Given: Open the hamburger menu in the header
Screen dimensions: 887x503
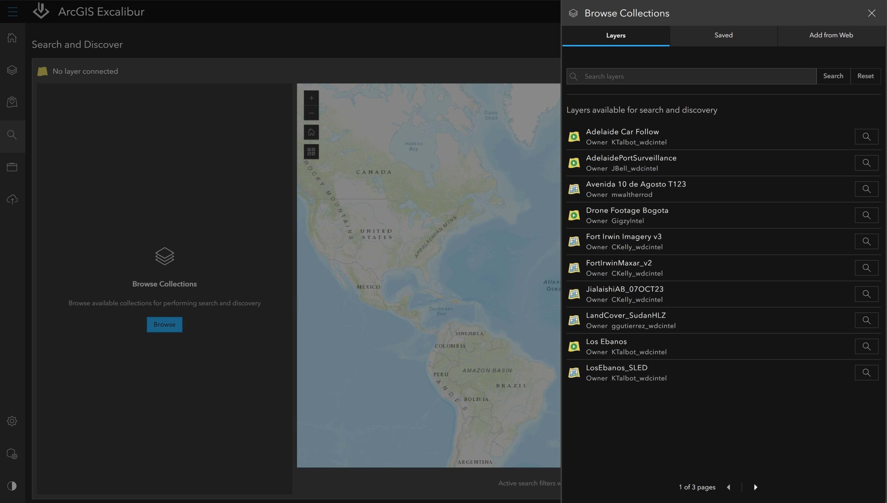Looking at the screenshot, I should 12,12.
